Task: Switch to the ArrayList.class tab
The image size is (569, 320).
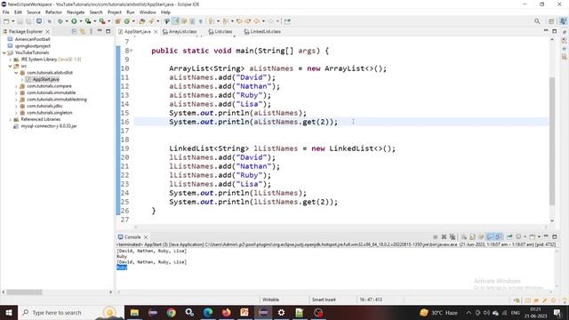Action: point(180,32)
